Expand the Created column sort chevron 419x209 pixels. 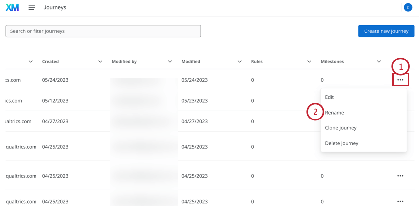pos(100,61)
